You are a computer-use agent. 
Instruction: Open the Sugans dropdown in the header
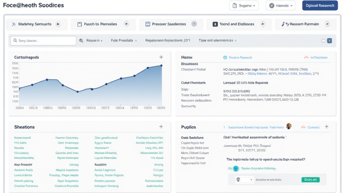[x=244, y=6]
